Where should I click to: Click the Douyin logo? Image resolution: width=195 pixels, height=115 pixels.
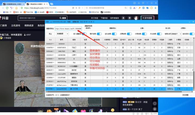click(x=4, y=18)
